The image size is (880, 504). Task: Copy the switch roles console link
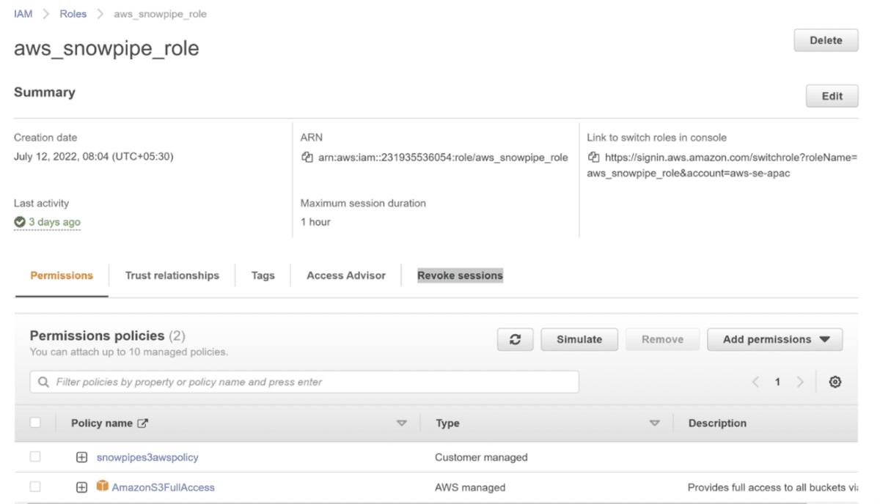pyautogui.click(x=593, y=157)
